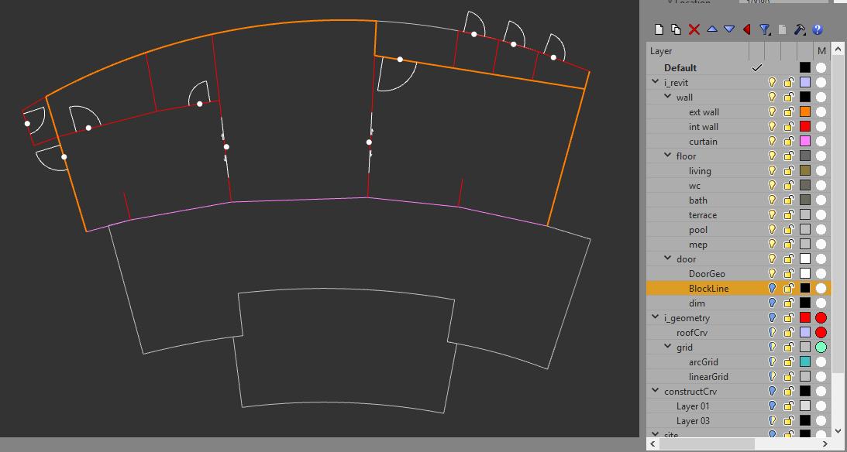This screenshot has width=847, height=452.
Task: Show the BlockLine layer with its bulb
Action: coord(773,289)
